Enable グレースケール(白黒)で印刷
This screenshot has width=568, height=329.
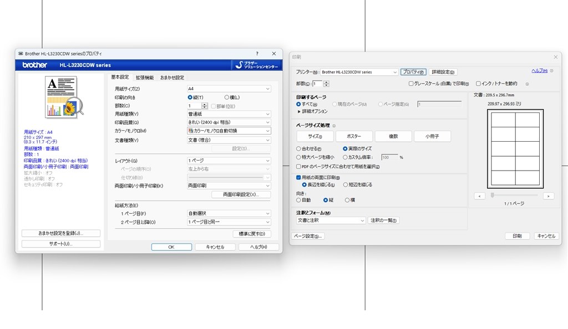pos(410,84)
